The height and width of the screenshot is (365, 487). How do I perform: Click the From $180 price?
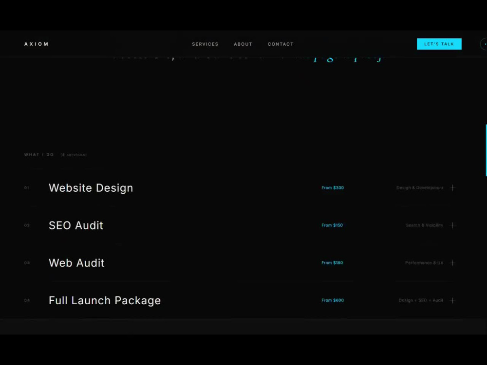click(x=332, y=263)
